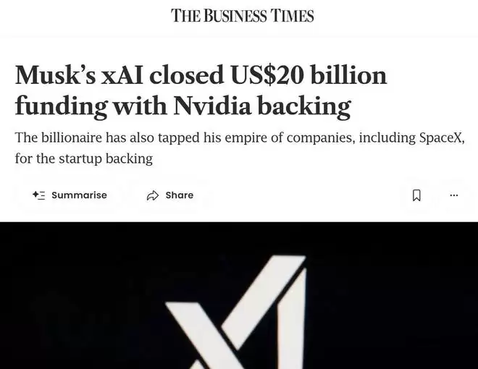Bookmark this article
The height and width of the screenshot is (369, 478).
(416, 195)
